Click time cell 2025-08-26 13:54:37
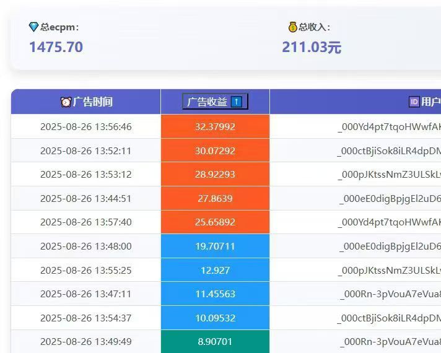Screen dimensions: 441x353 [x=85, y=318]
